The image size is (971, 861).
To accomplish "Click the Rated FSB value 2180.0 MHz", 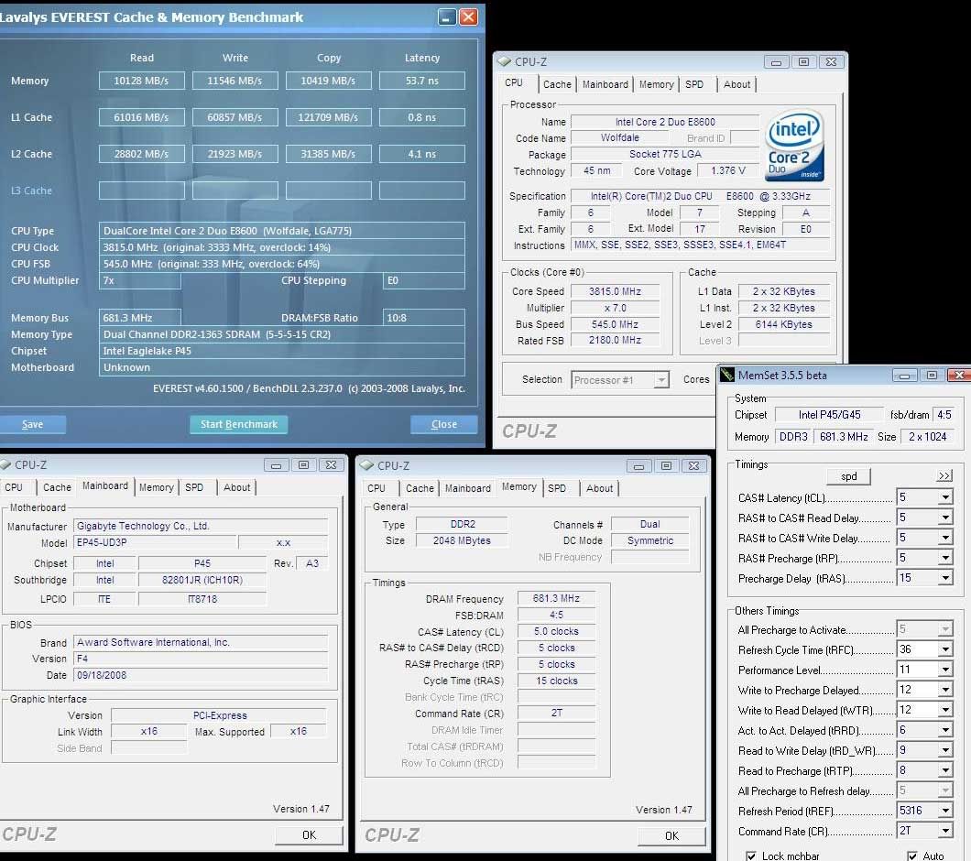I will pos(615,340).
